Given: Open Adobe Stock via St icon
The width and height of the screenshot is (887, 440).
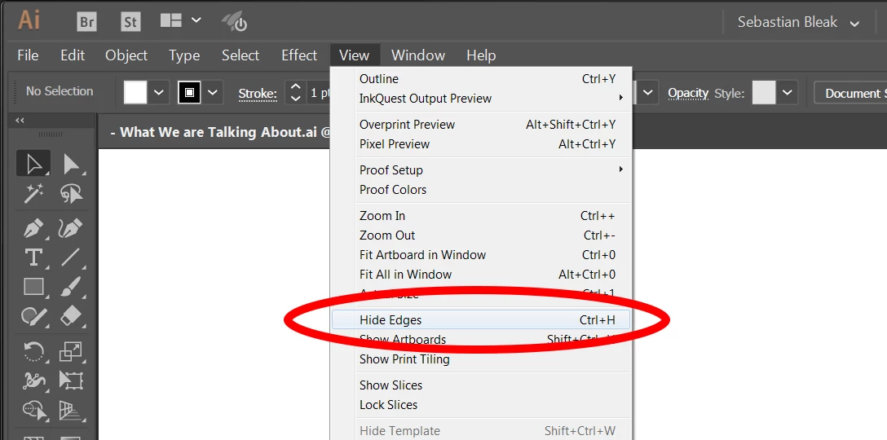Looking at the screenshot, I should click(x=130, y=22).
